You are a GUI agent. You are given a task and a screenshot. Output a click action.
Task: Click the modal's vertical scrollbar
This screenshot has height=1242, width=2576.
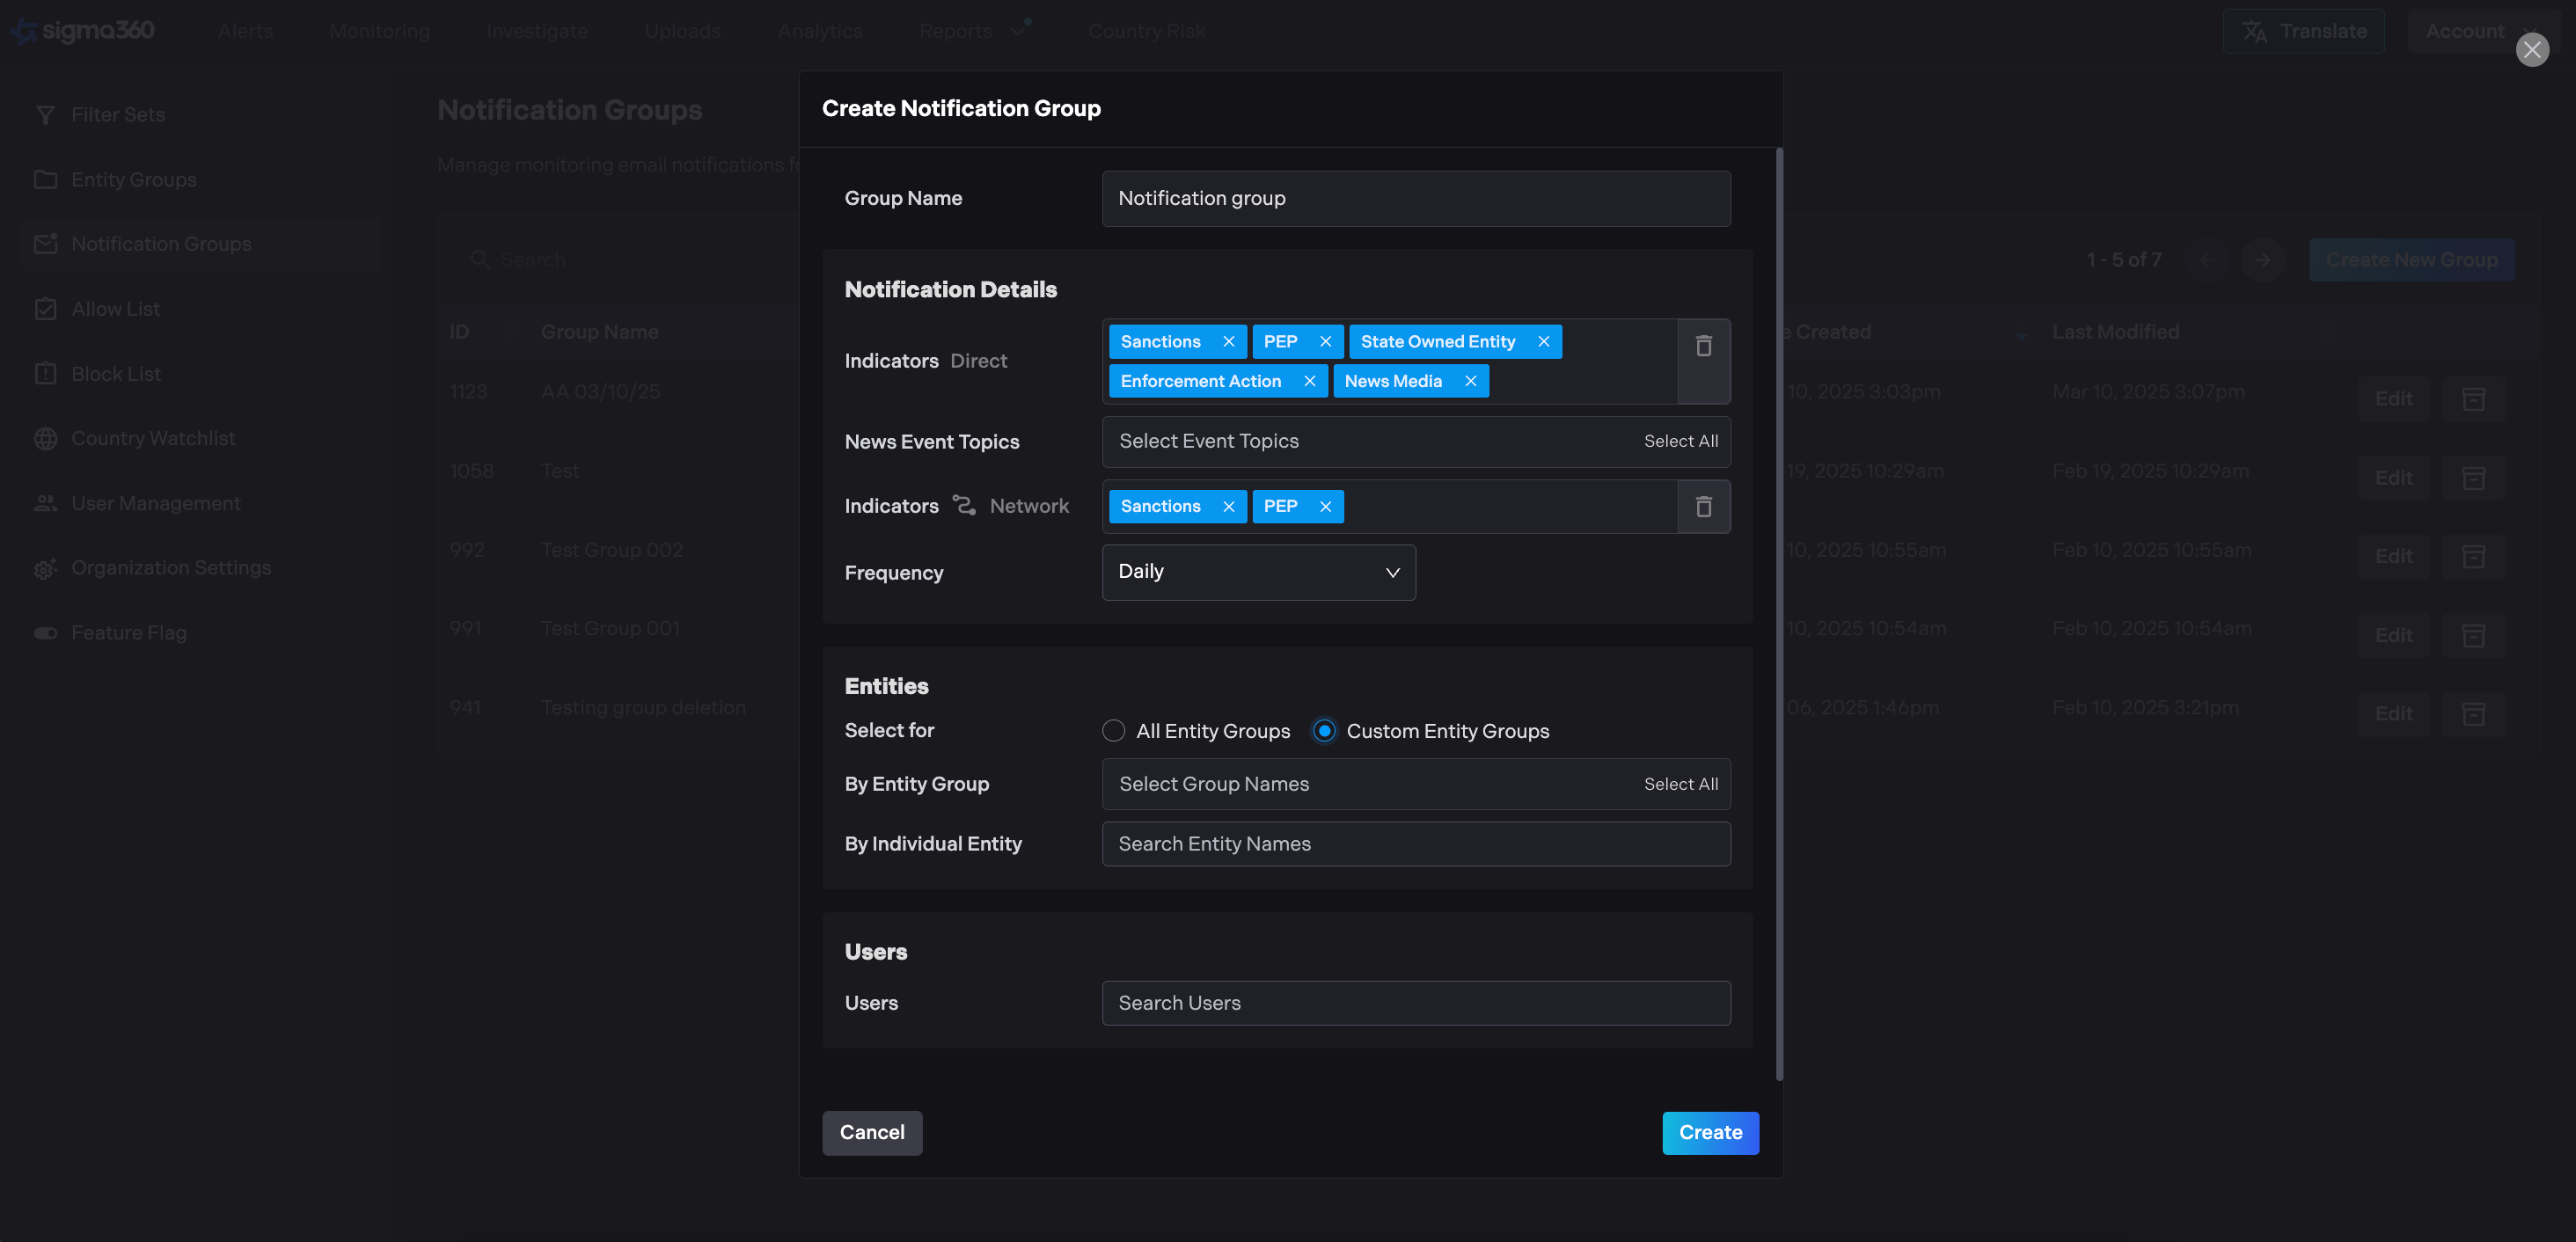click(1779, 614)
